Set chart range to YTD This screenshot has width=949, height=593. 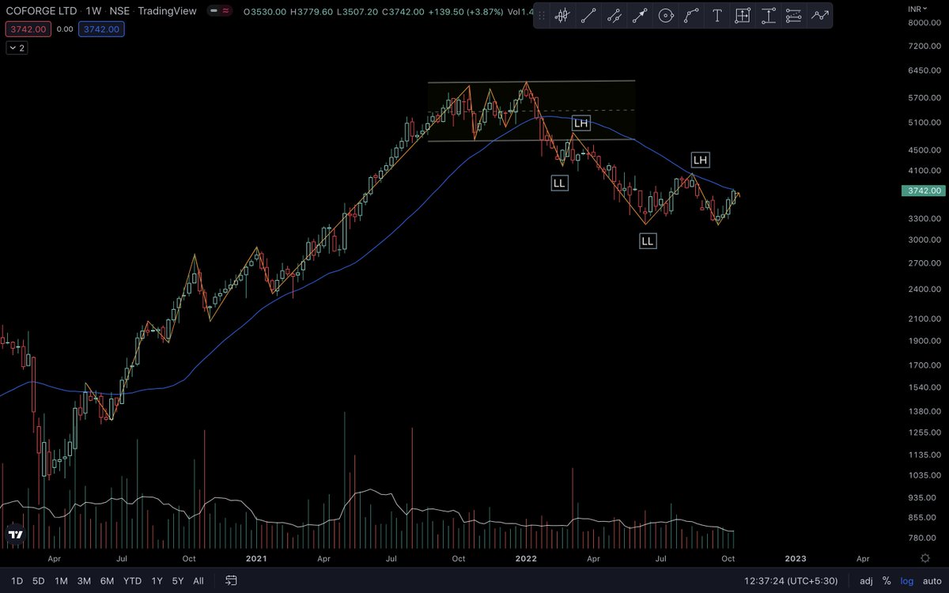[x=132, y=580]
